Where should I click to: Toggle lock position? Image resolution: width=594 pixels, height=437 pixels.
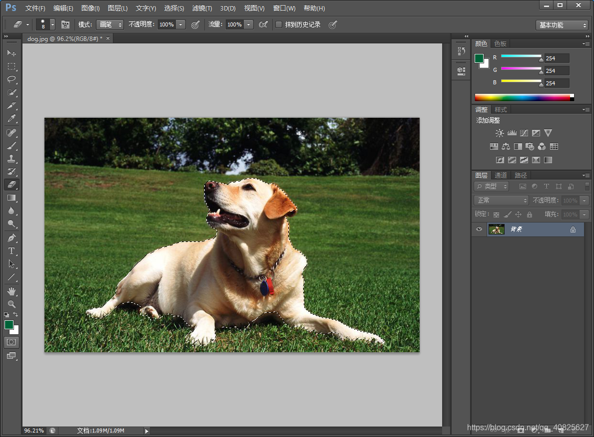tap(518, 215)
